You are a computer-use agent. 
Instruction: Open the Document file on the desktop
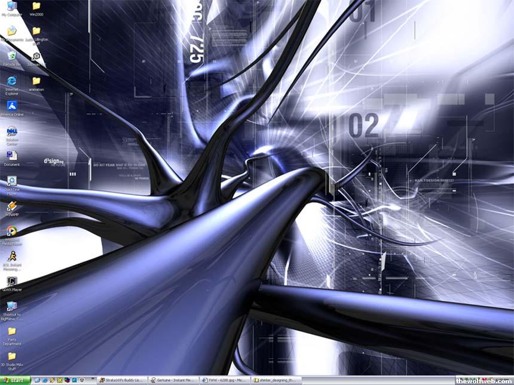point(11,156)
